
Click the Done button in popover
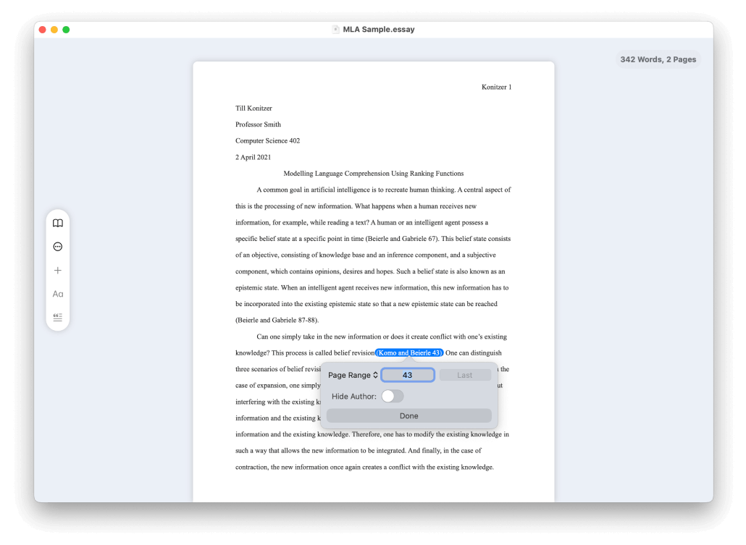tap(408, 415)
